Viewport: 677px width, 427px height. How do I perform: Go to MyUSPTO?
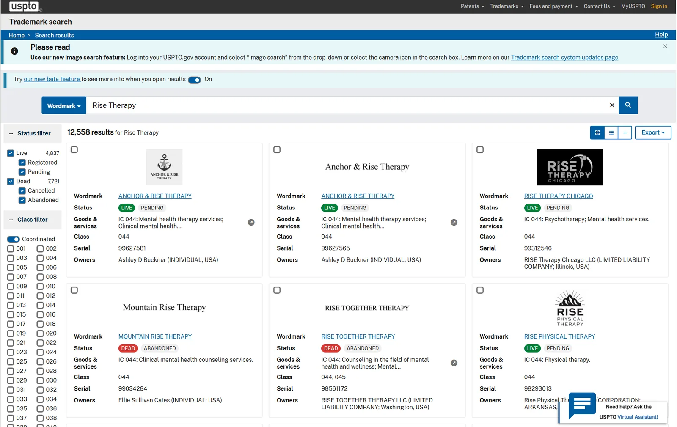[633, 6]
